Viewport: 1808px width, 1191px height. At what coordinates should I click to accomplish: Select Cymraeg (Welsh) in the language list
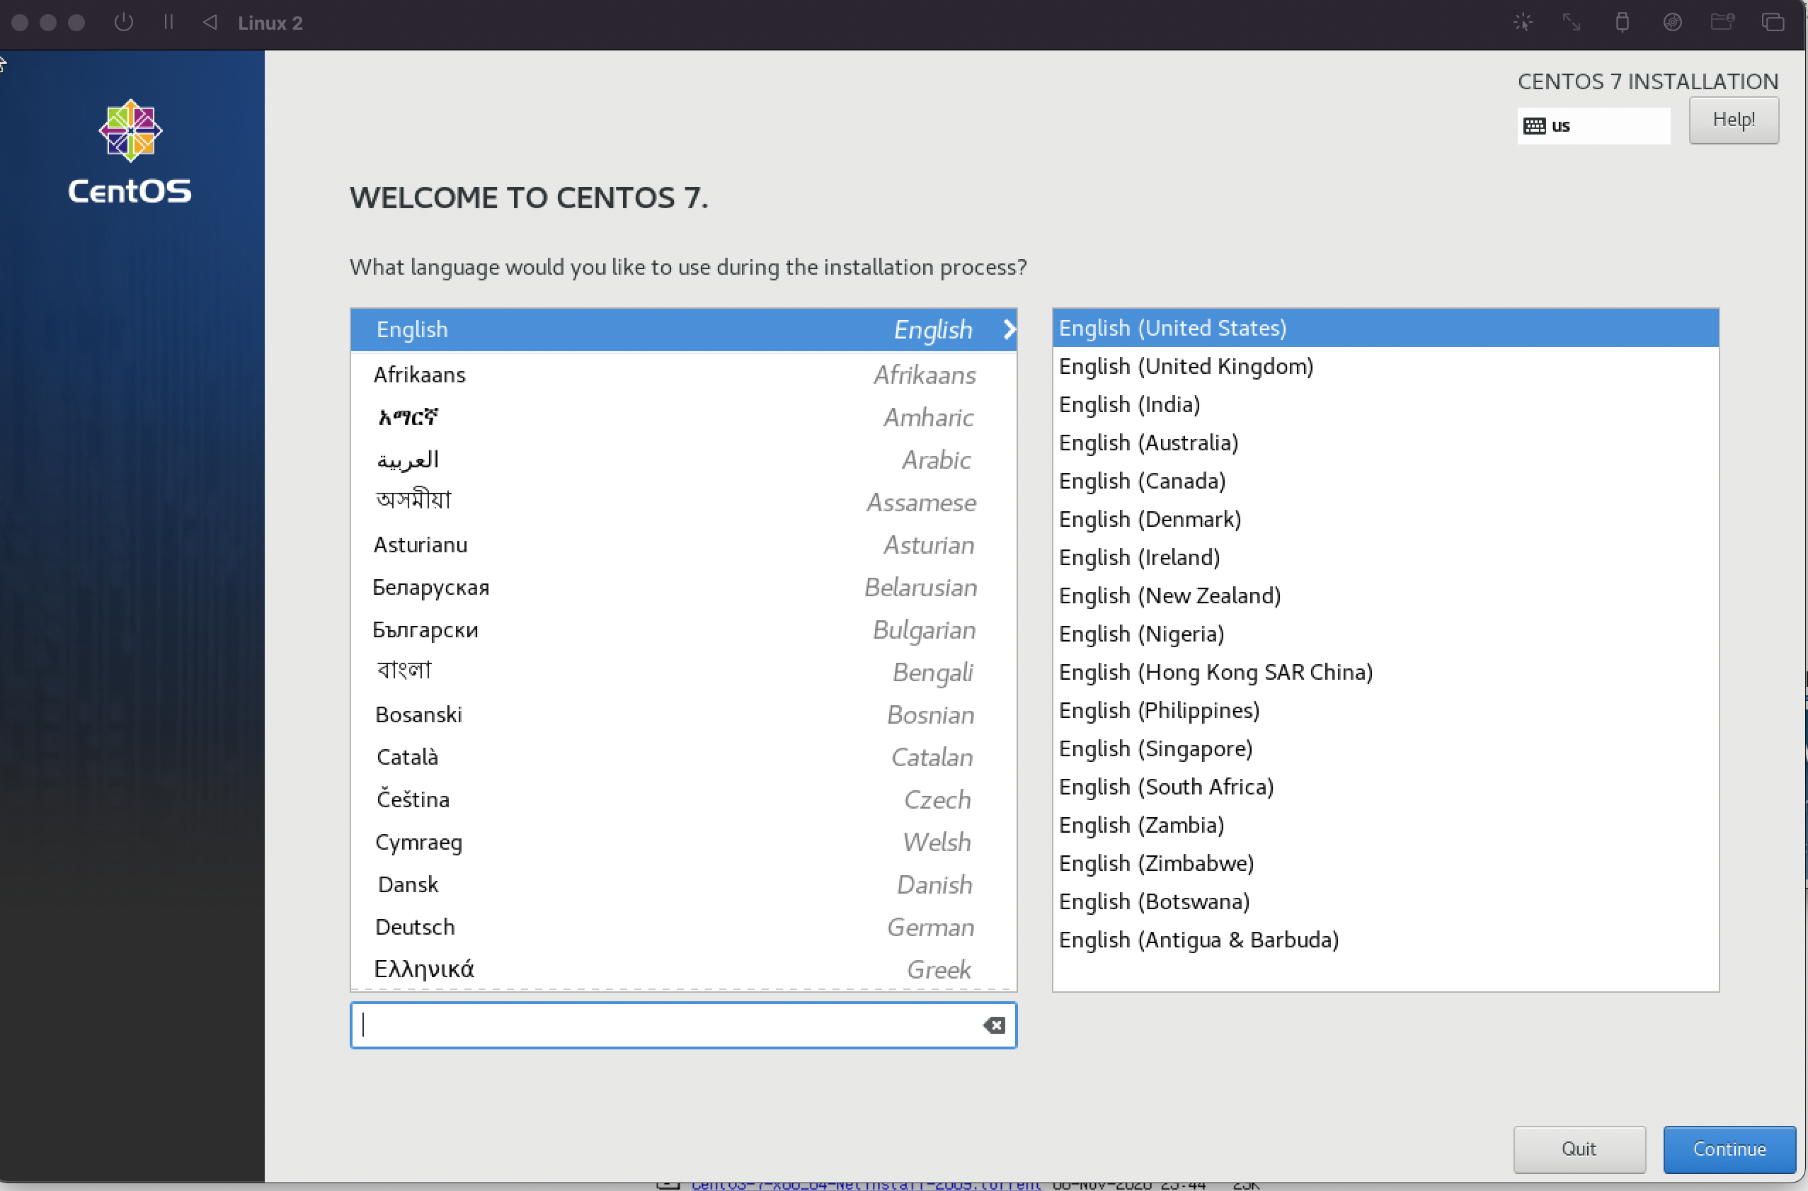click(683, 843)
